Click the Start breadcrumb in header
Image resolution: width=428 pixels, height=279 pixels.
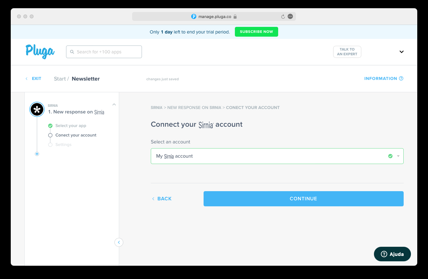click(x=60, y=79)
